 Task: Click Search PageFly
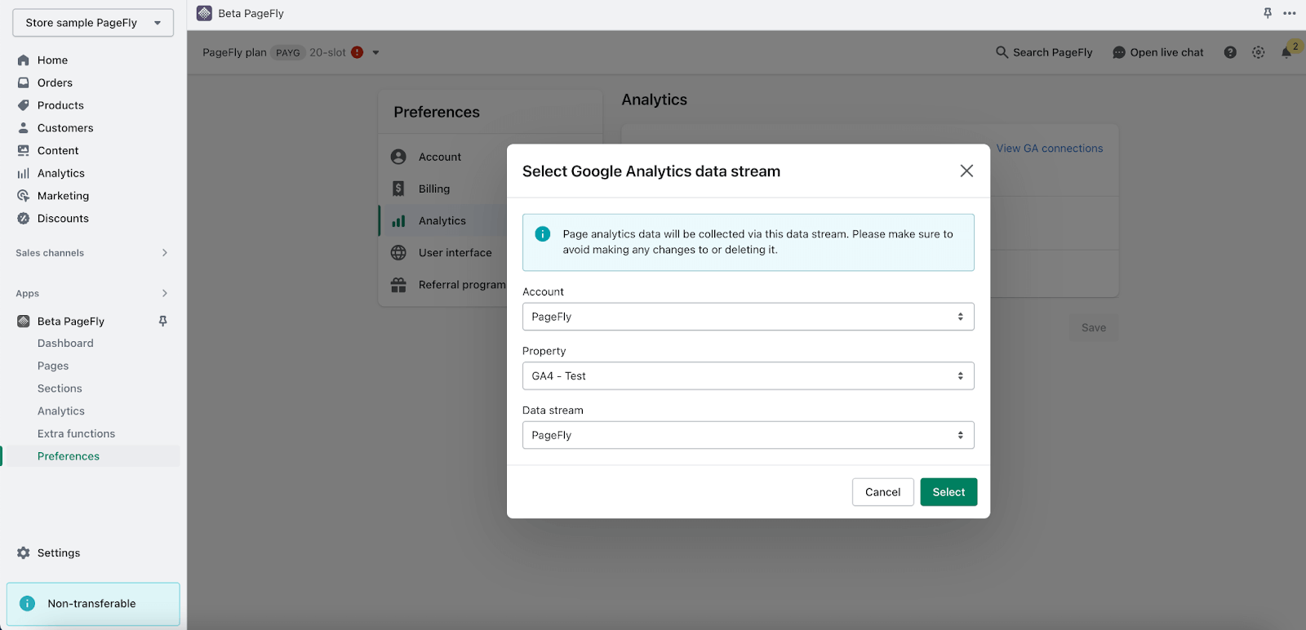(x=1044, y=52)
